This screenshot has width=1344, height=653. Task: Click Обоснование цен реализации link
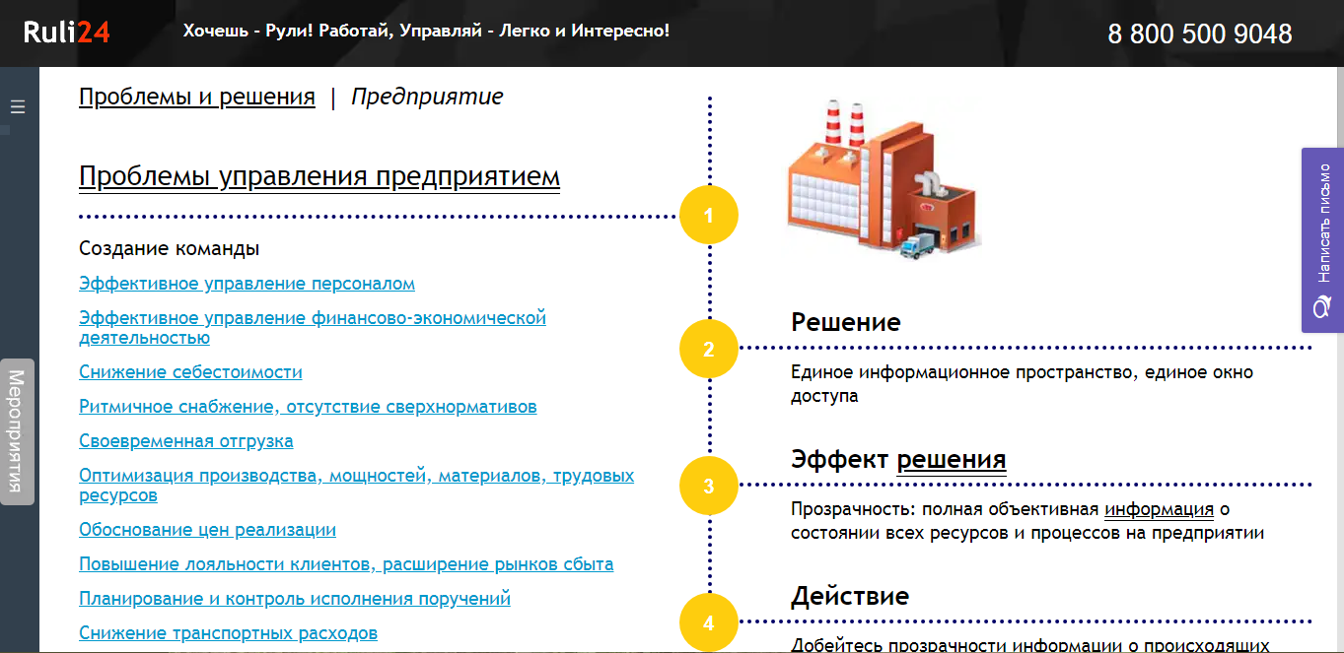click(207, 529)
